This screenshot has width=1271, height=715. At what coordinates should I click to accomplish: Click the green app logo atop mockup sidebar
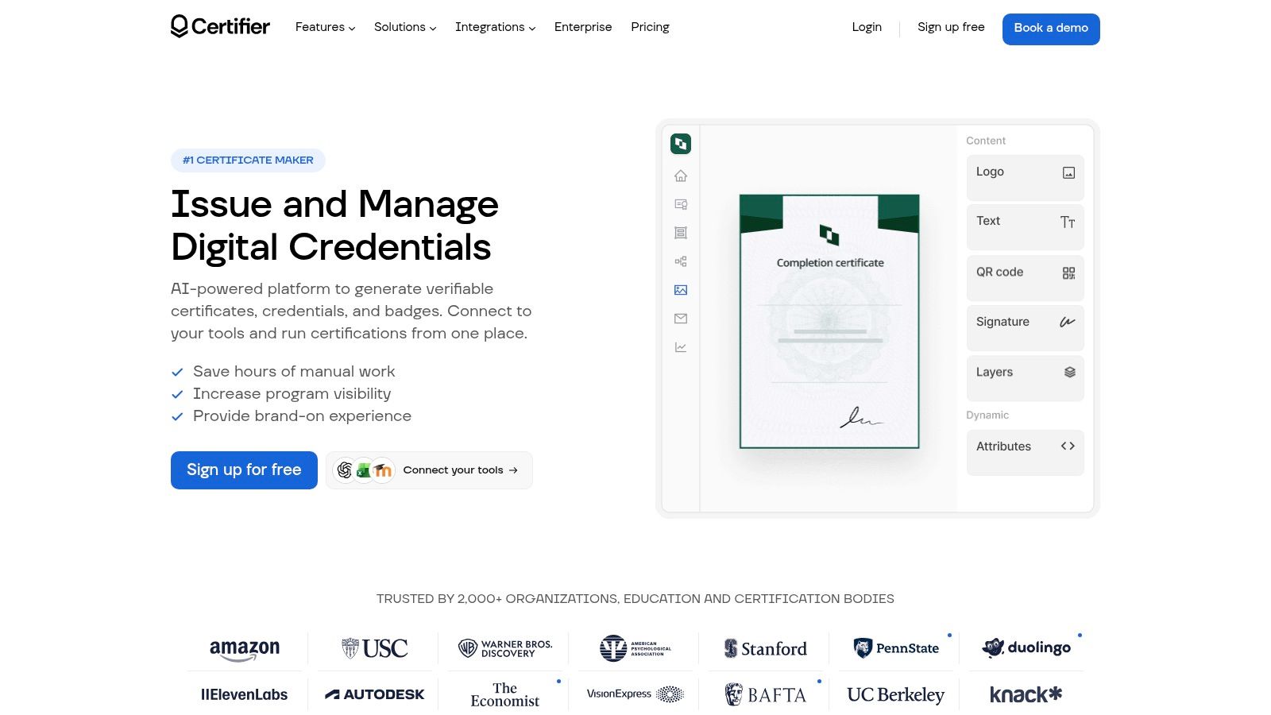681,144
